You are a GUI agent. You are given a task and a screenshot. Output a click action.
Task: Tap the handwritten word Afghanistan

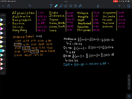pyautogui.click(x=23, y=13)
